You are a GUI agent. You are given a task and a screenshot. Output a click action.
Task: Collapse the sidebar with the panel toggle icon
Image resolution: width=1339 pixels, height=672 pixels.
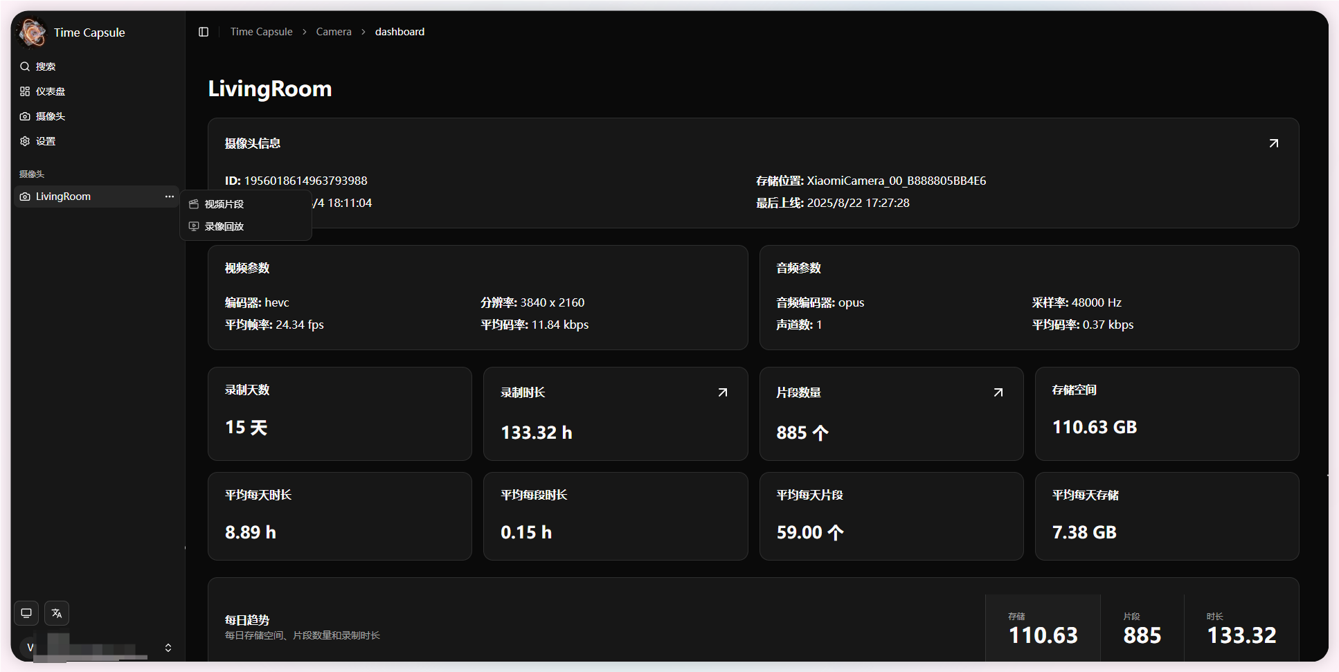(203, 31)
